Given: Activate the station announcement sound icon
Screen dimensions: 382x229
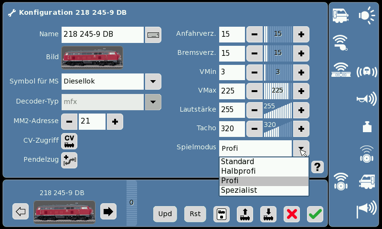Looking at the screenshot, I should (x=341, y=70).
